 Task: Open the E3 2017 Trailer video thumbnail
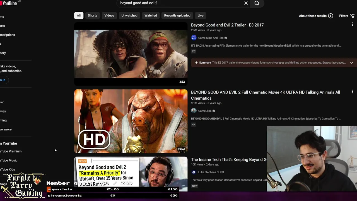(131, 54)
